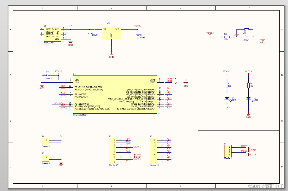Click the PD1_SWIM net label
288x191 pixels.
(x=59, y=103)
